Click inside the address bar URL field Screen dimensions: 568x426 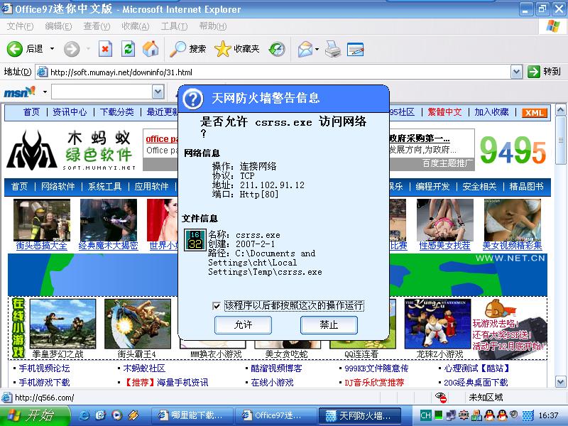tap(273, 72)
